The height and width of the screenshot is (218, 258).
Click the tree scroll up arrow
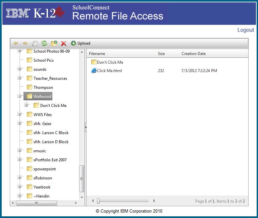(x=82, y=52)
